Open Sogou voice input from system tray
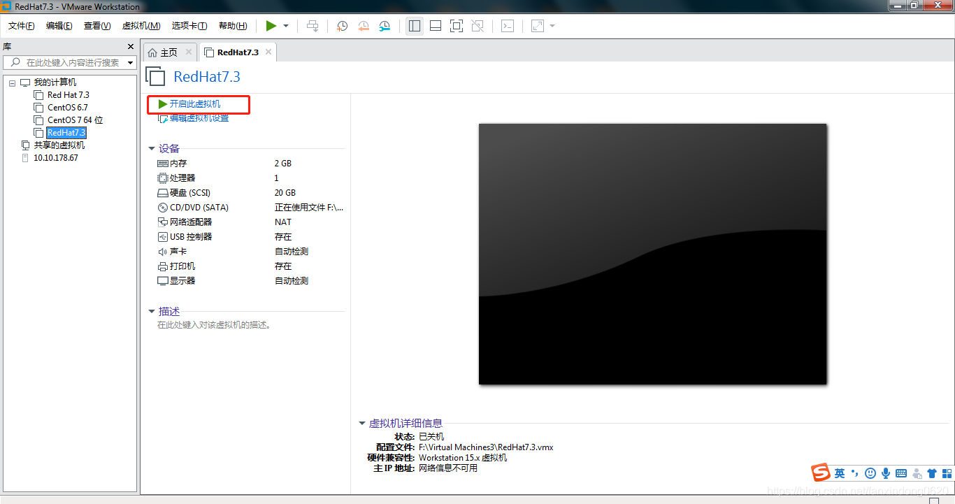This screenshot has height=504, width=955. tap(885, 473)
